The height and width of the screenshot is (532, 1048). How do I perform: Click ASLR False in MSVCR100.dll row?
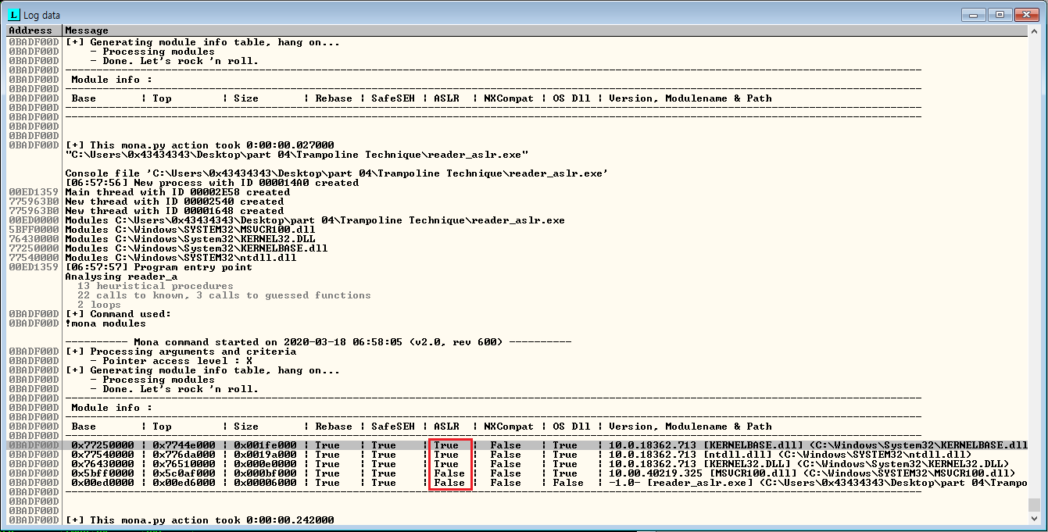(x=449, y=473)
